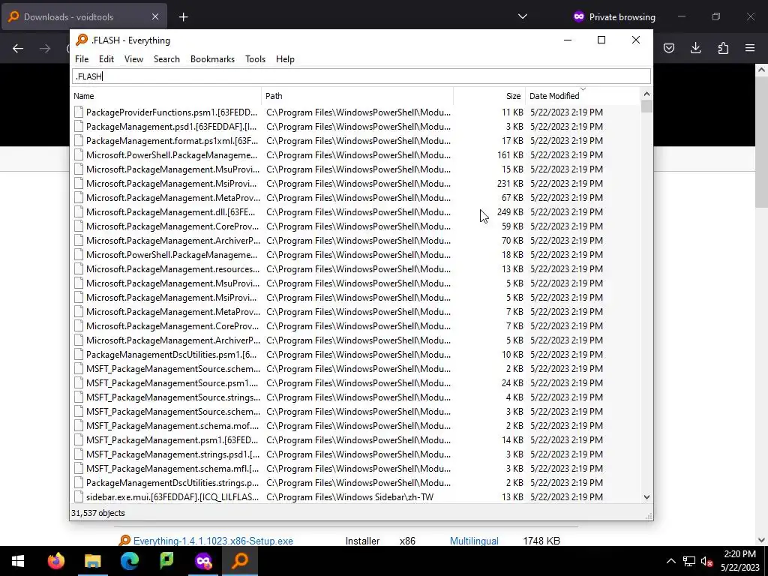This screenshot has height=576, width=768.
Task: Click the Everything results scrollbar thumb
Action: 646,106
